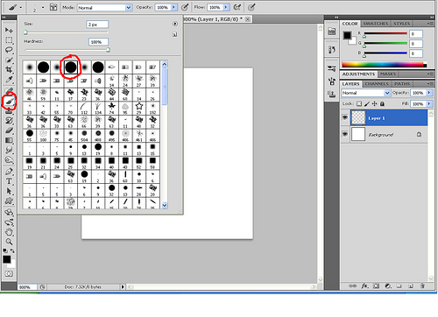Expand the layer Opacity arrow
This screenshot has height=317, width=438.
(x=429, y=93)
